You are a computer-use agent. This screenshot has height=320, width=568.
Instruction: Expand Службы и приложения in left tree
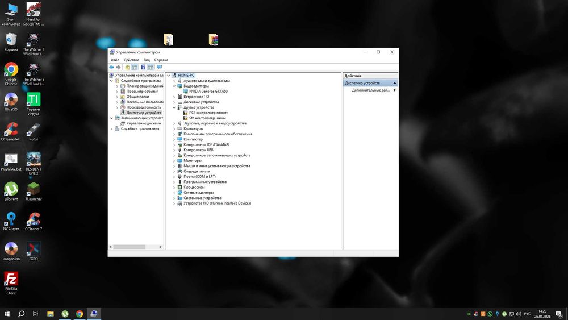pos(111,128)
